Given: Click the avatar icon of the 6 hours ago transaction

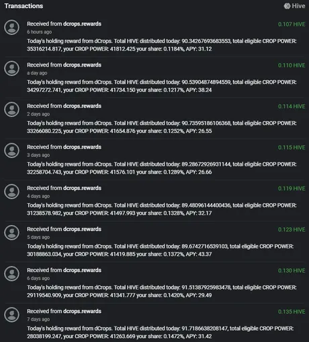Looking at the screenshot, I should pos(12,28).
